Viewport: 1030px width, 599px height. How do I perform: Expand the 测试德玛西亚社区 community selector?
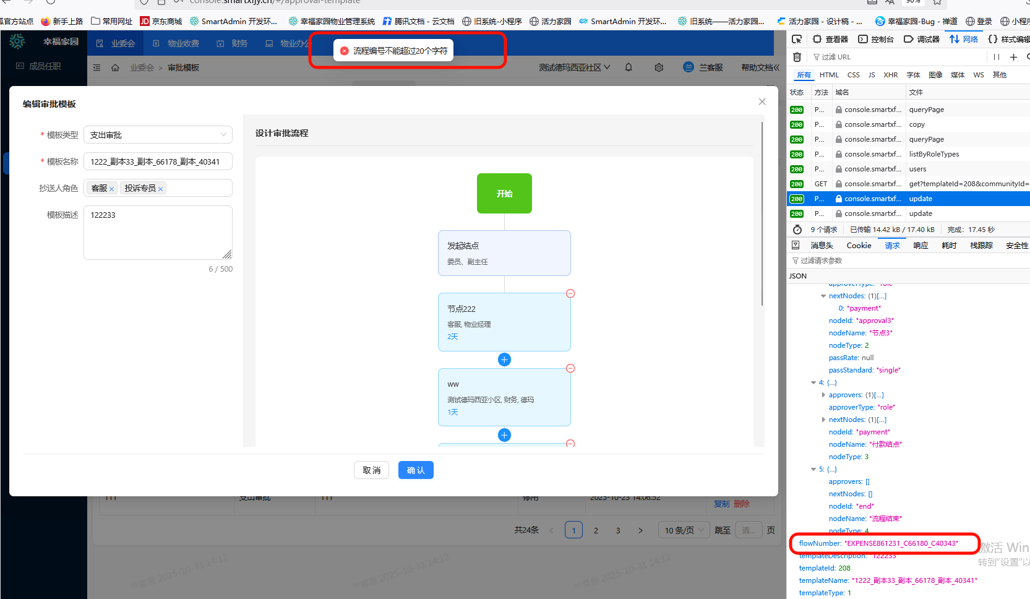[x=574, y=67]
